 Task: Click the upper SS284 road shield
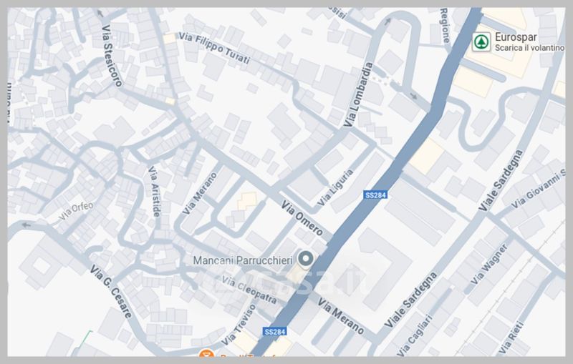click(x=375, y=195)
